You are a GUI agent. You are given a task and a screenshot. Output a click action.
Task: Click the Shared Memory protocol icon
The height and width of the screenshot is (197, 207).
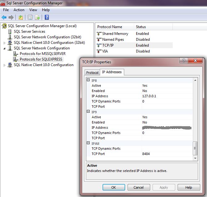(99, 34)
